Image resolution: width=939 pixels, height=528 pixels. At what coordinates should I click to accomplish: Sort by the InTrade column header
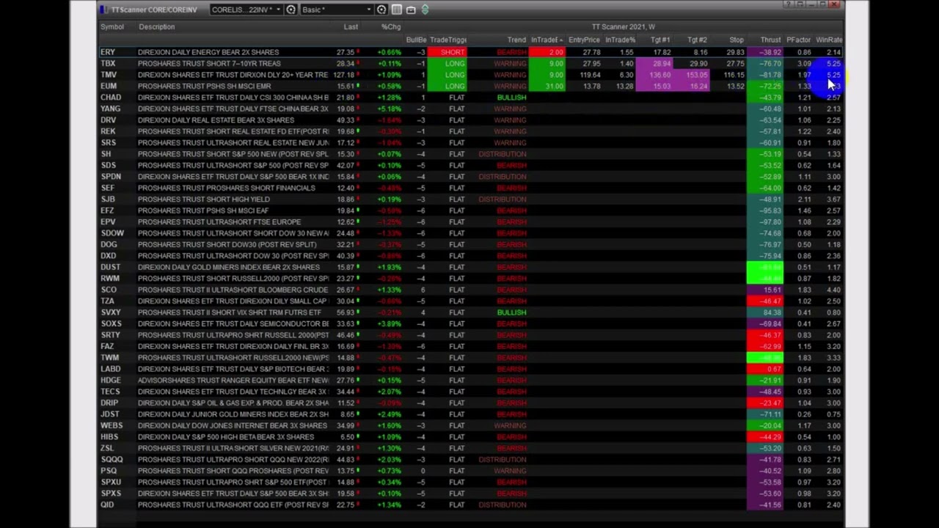tap(547, 40)
